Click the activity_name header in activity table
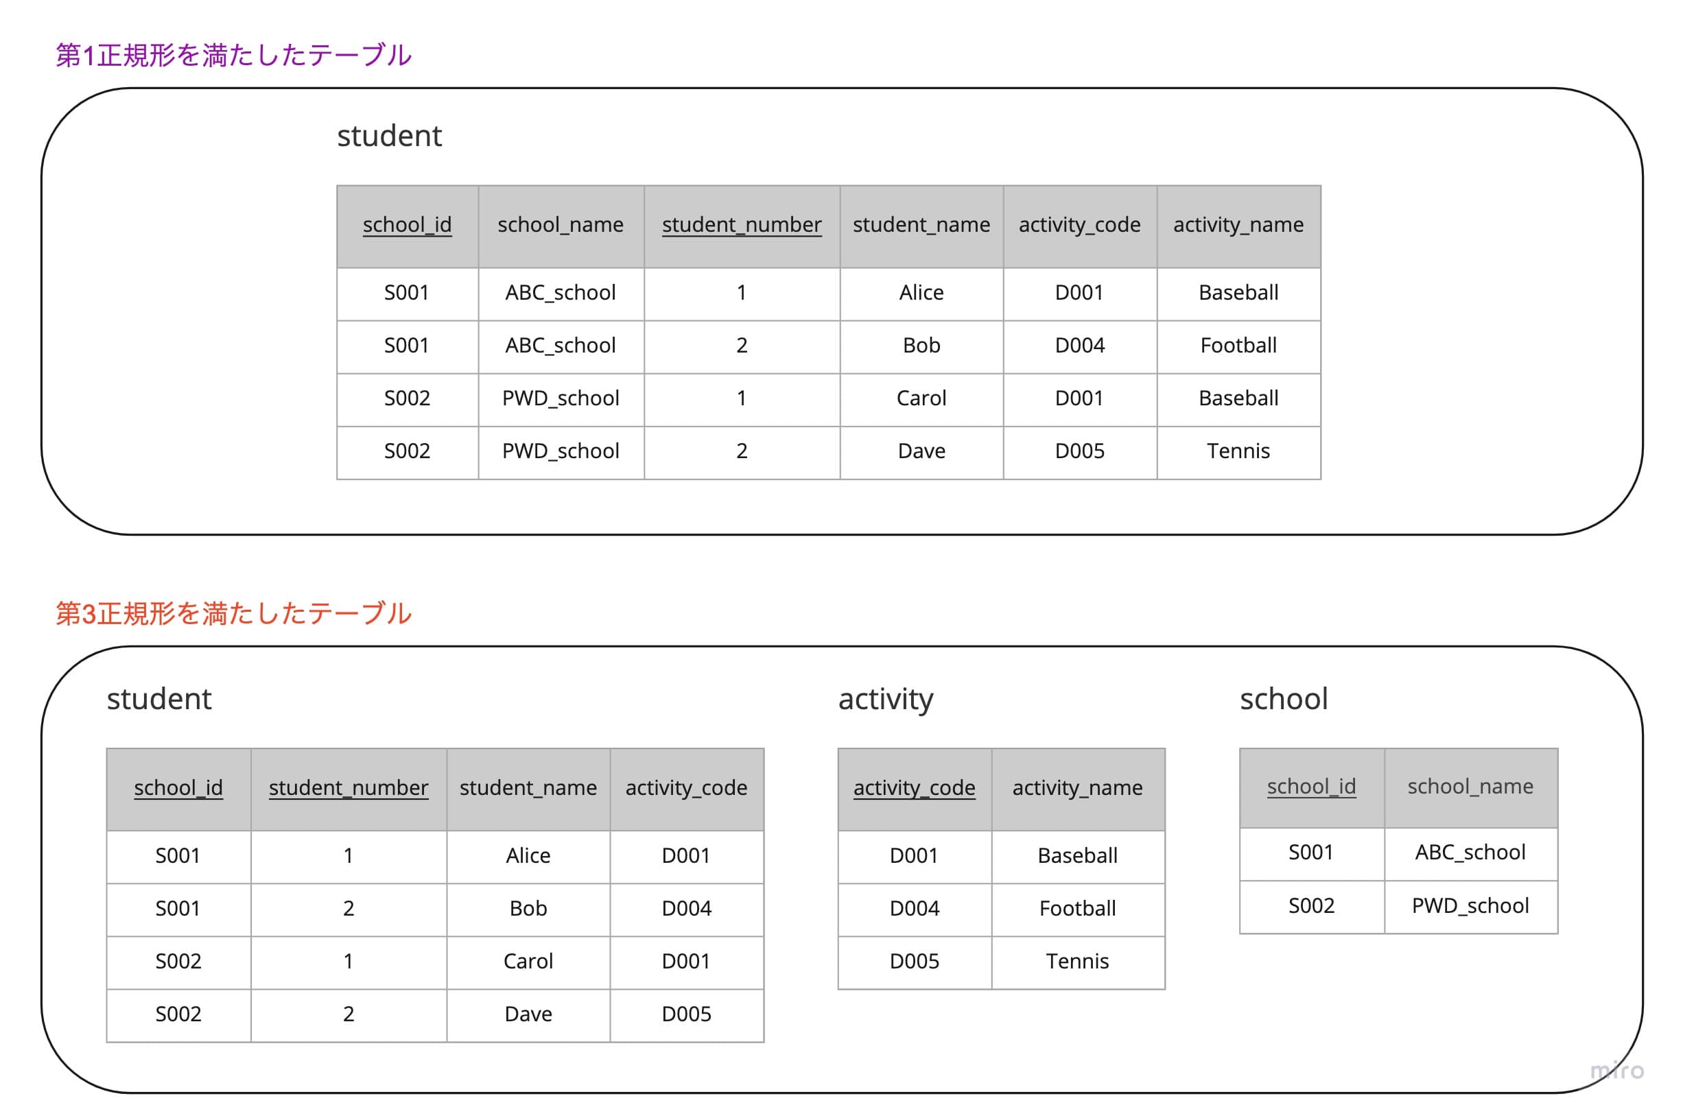 click(1079, 788)
